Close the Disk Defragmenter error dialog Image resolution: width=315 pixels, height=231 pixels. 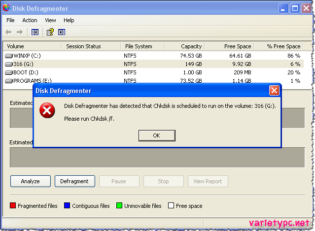274,90
